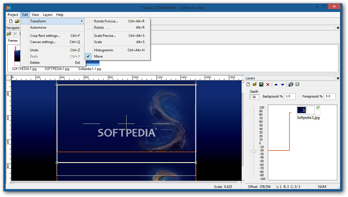This screenshot has height=197, width=348.
Task: Click the Save layer floppy disk icon
Action: 261,84
